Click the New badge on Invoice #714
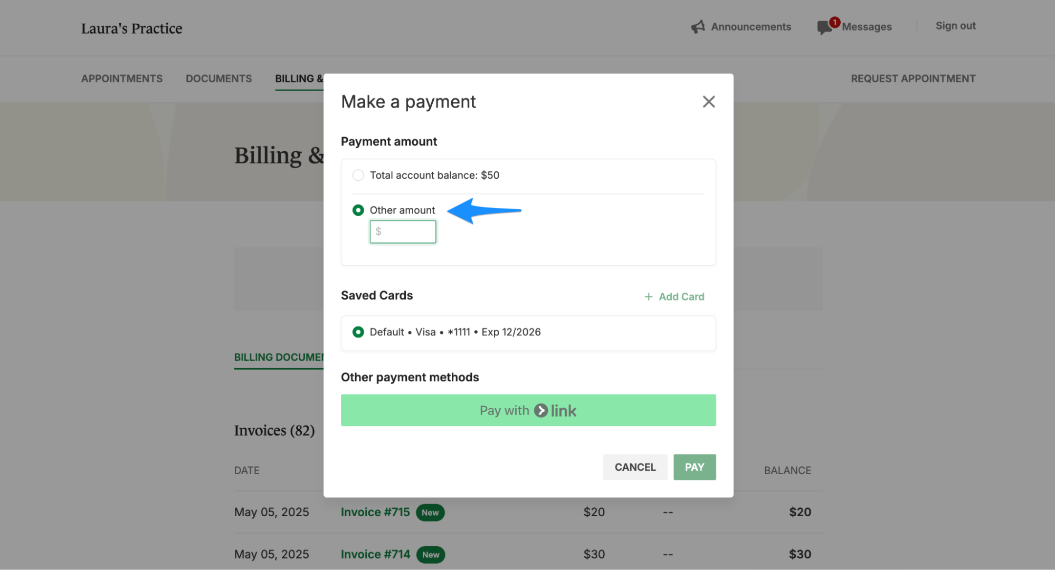This screenshot has height=570, width=1055. [x=431, y=555]
